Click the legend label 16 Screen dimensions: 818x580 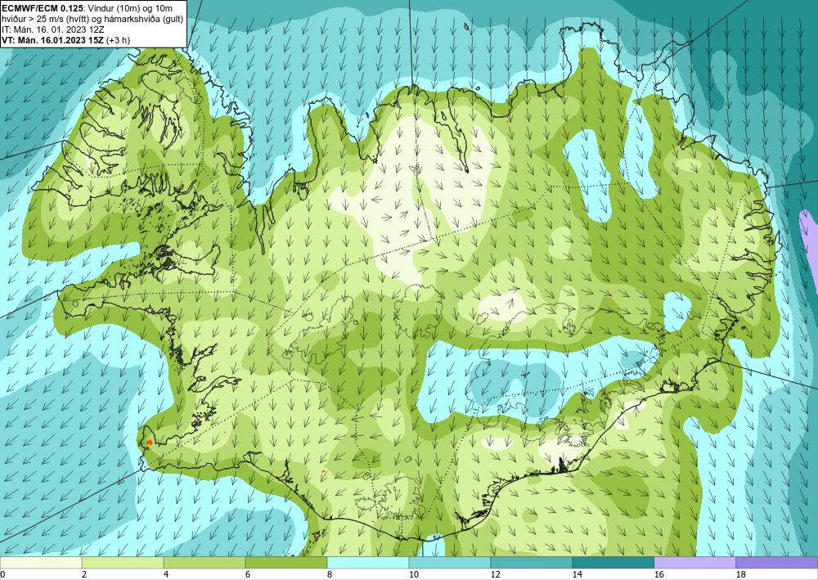click(x=659, y=574)
